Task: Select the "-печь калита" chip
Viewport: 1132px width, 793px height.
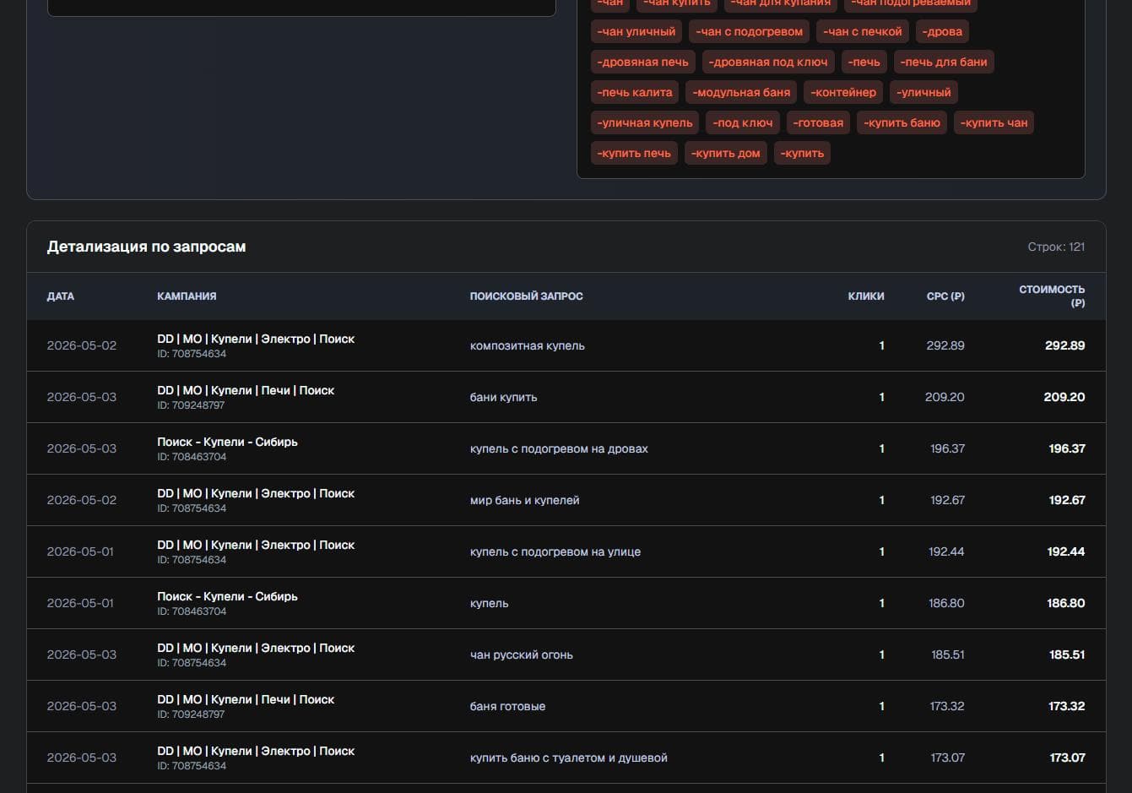Action: pyautogui.click(x=635, y=92)
